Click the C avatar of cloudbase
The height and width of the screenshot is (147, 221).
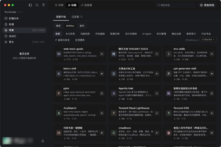[114, 133]
